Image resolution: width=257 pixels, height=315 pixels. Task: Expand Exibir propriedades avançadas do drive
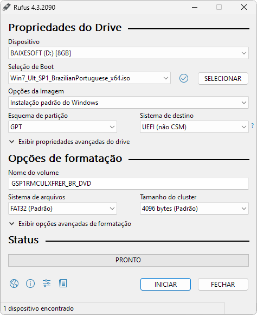[69, 142]
